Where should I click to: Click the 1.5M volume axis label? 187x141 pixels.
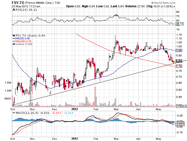coord(8,83)
